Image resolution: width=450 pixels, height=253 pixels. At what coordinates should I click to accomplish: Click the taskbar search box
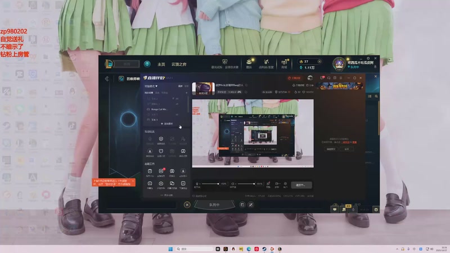point(194,249)
